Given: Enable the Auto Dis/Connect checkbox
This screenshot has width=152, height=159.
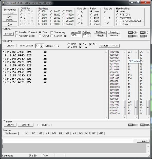Looking at the screenshot, I should [16, 33].
